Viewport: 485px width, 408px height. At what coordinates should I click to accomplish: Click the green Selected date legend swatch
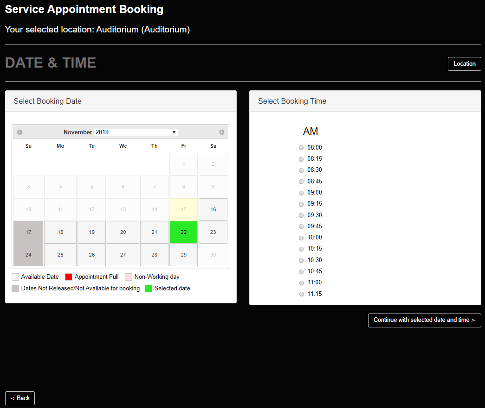(148, 288)
